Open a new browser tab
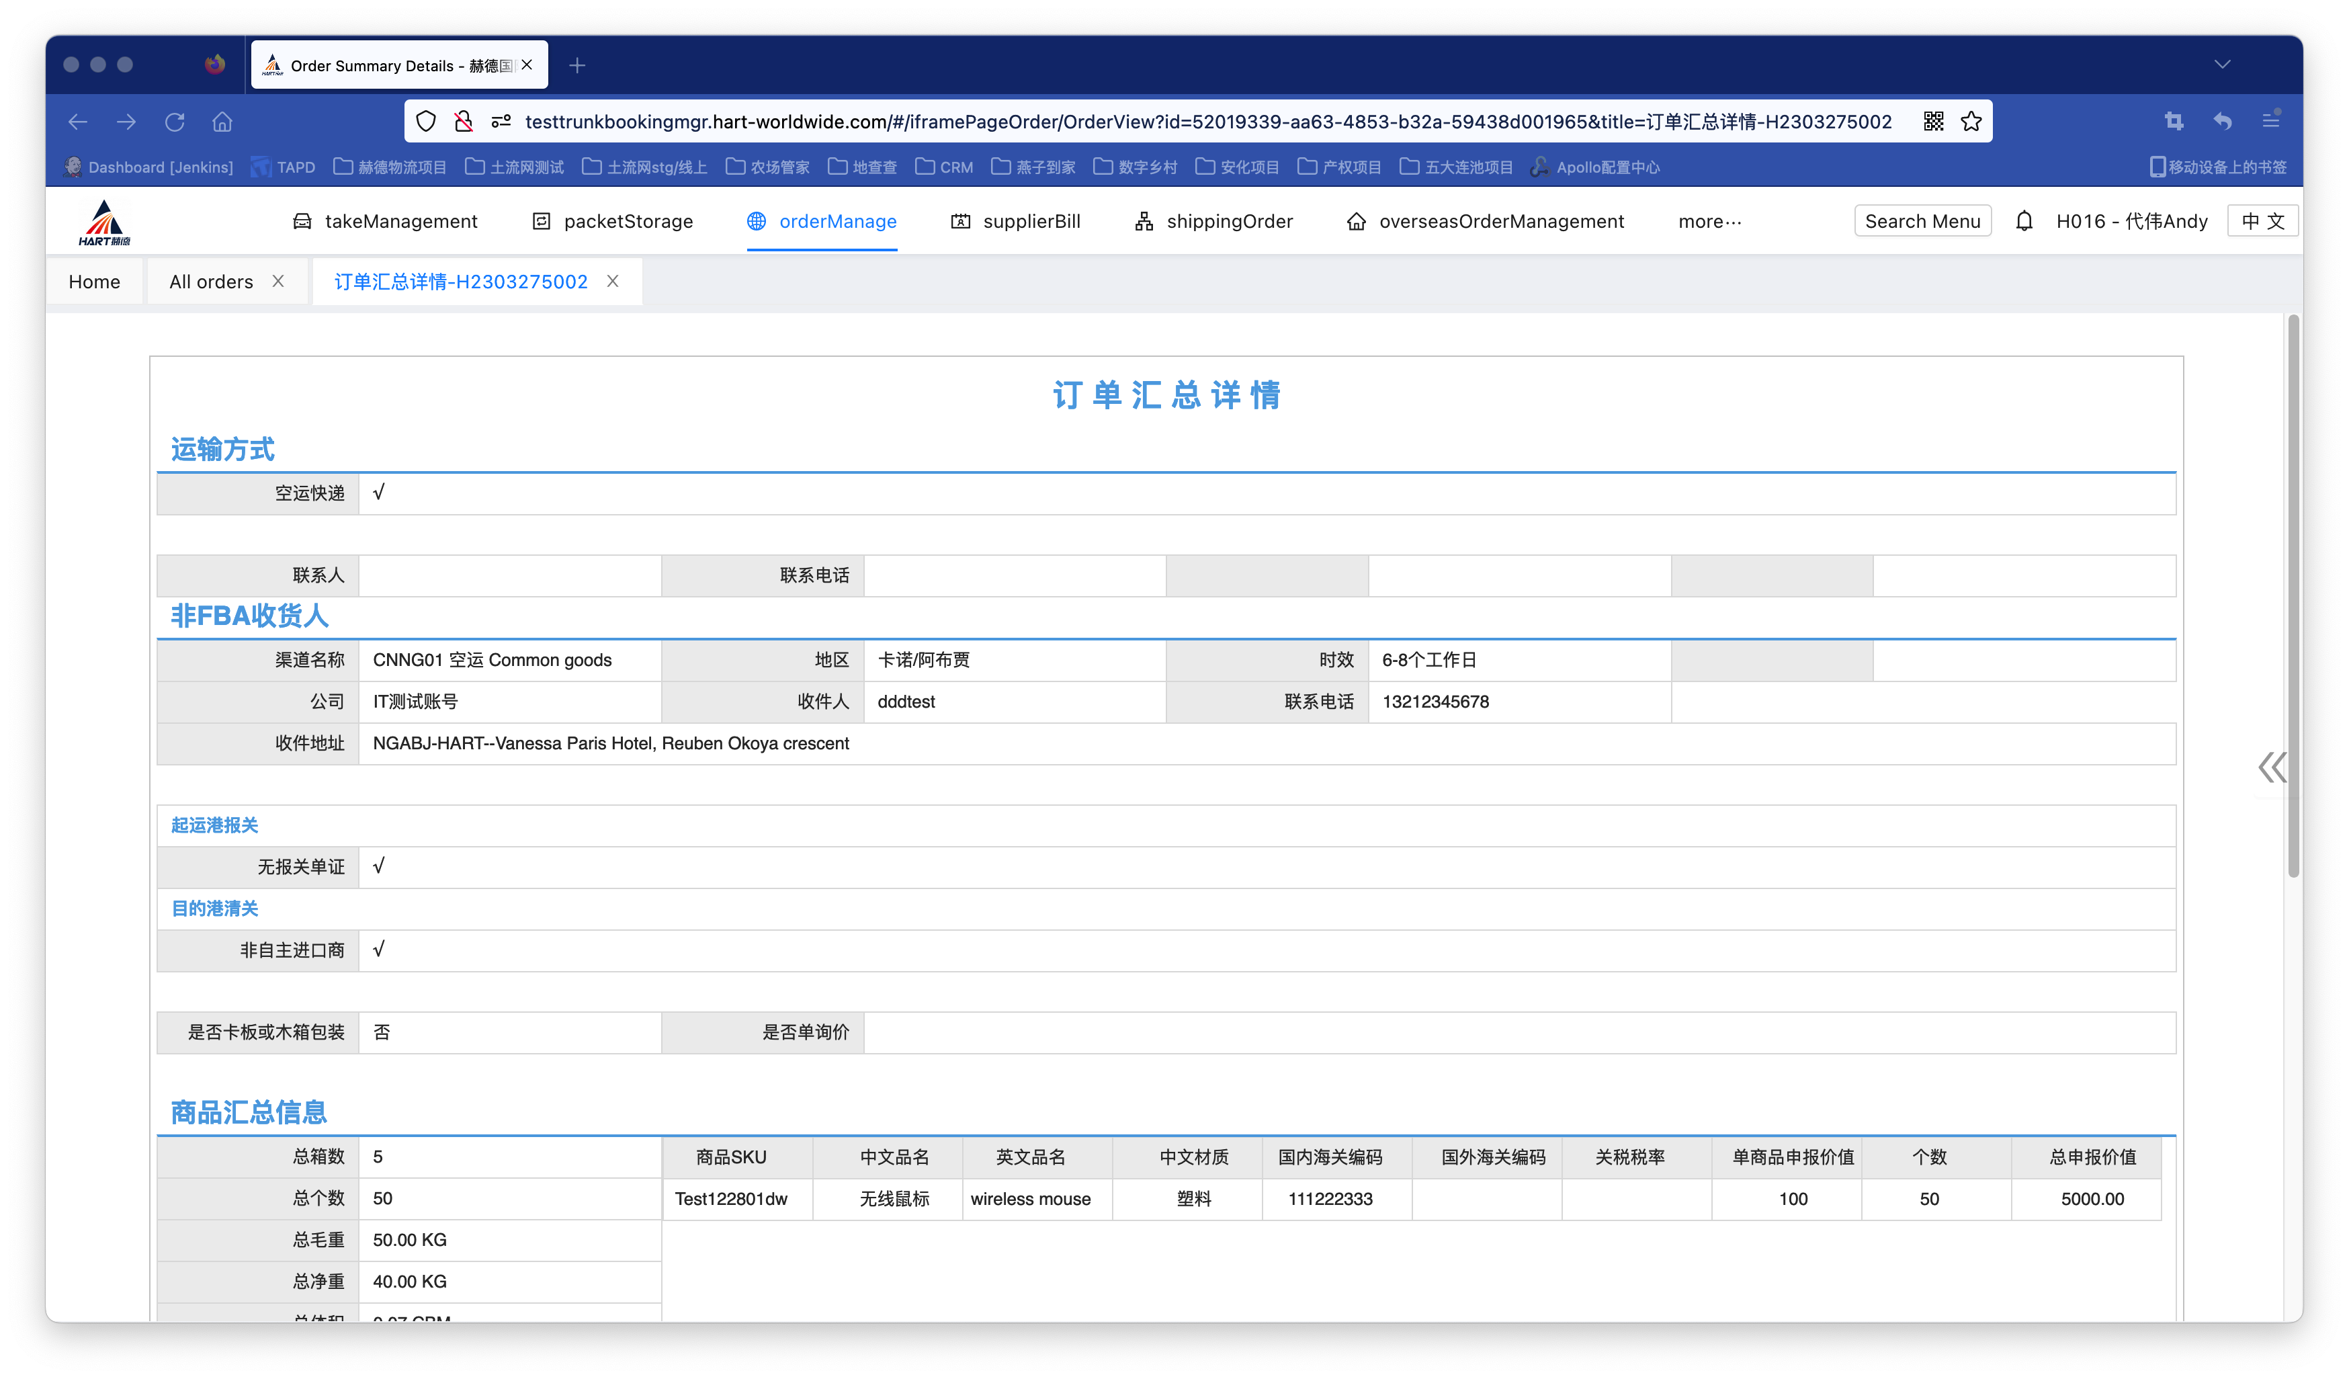The height and width of the screenshot is (1379, 2349). pos(577,65)
